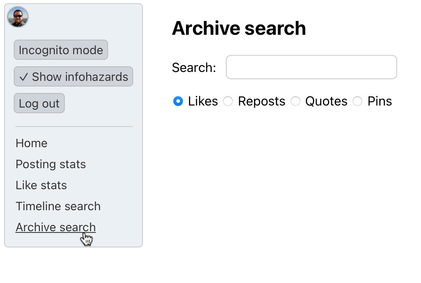Click the "Search:" field label
This screenshot has width=421, height=283.
point(194,68)
